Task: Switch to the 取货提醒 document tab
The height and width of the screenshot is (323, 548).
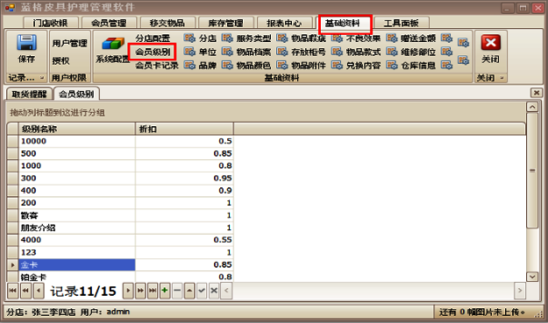Action: pyautogui.click(x=29, y=94)
